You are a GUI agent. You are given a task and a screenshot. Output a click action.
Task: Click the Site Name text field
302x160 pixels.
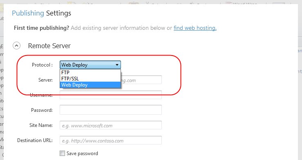pyautogui.click(x=111, y=125)
